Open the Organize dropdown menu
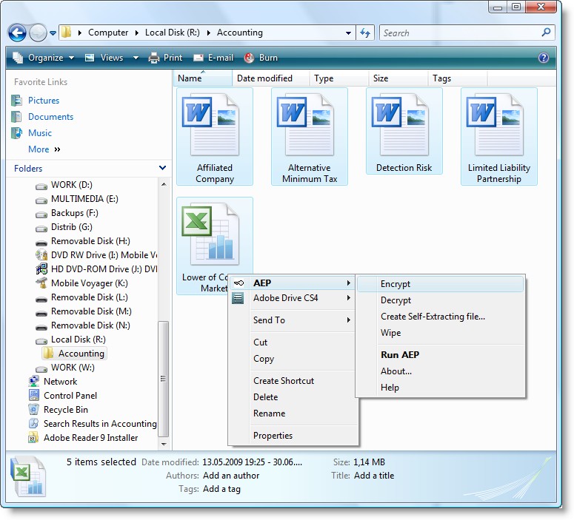This screenshot has width=574, height=520. (44, 58)
